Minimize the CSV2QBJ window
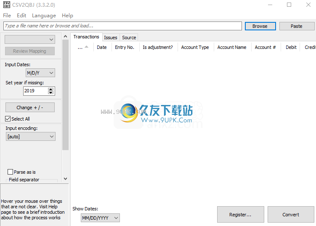The image size is (316, 226). (x=270, y=5)
